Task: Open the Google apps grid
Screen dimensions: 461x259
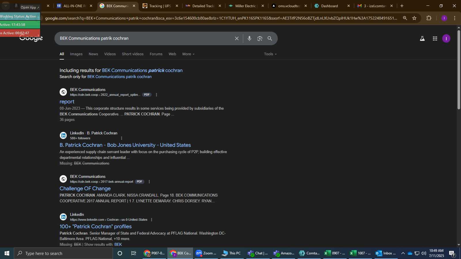Action: [x=435, y=39]
